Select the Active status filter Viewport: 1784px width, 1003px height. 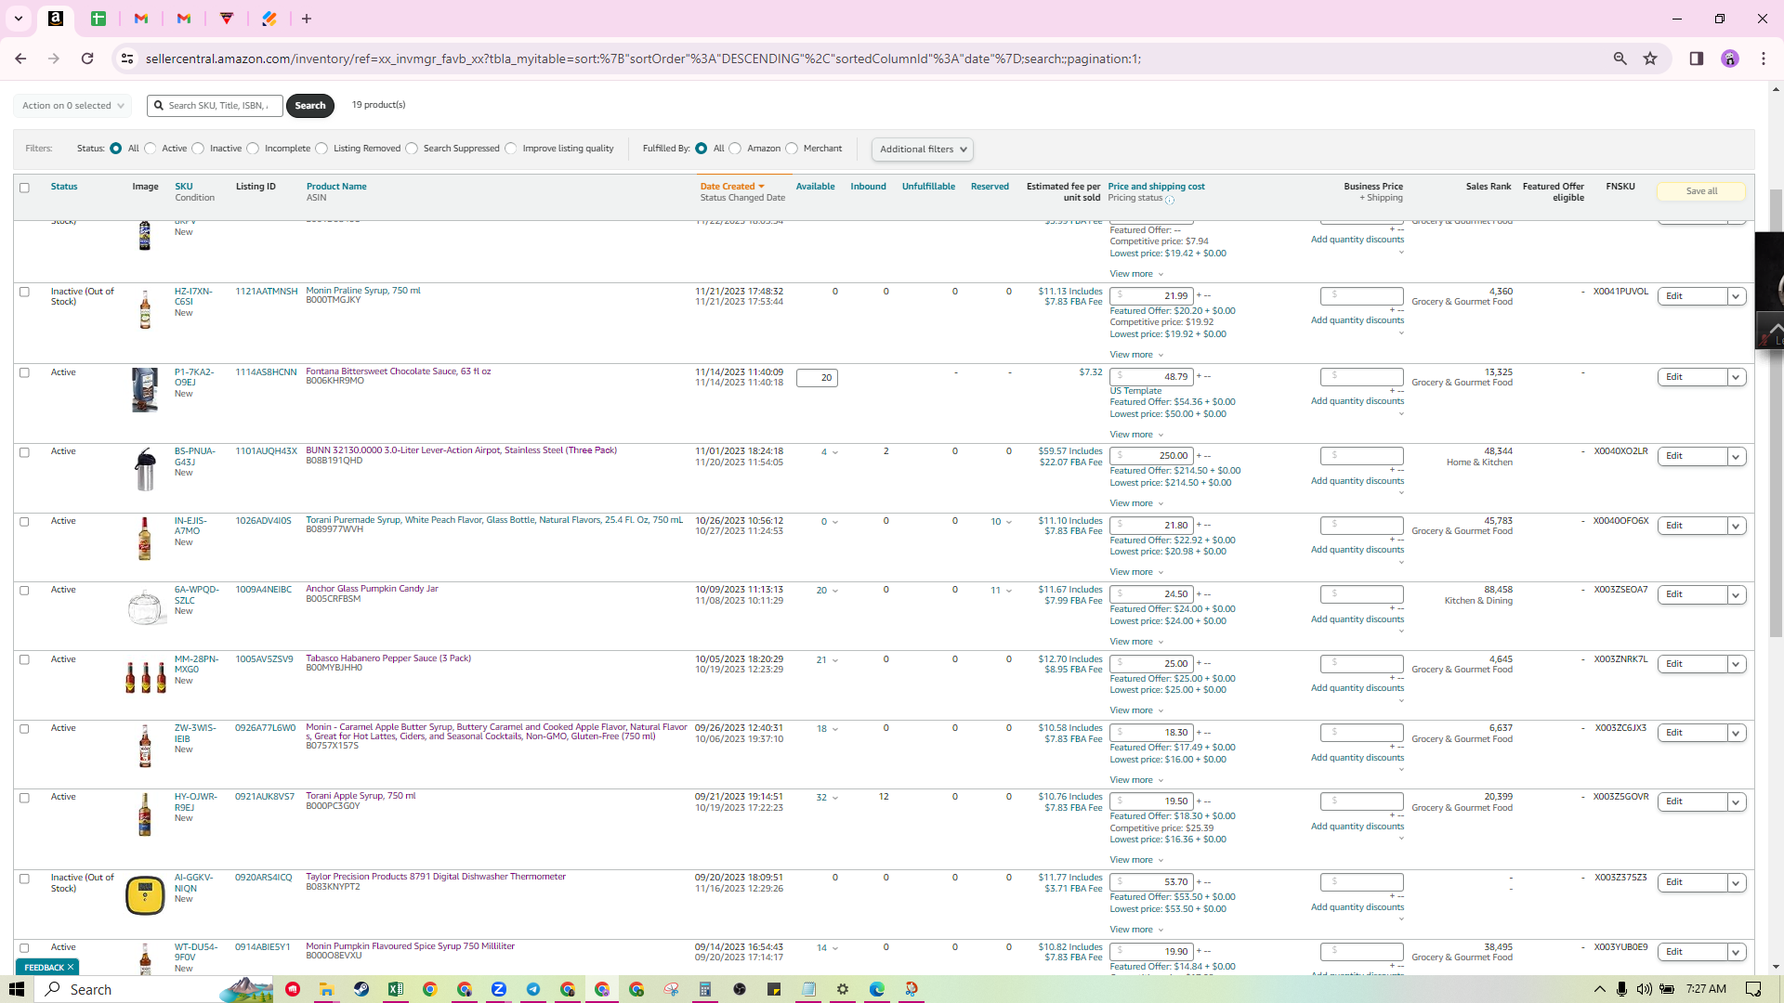point(151,149)
